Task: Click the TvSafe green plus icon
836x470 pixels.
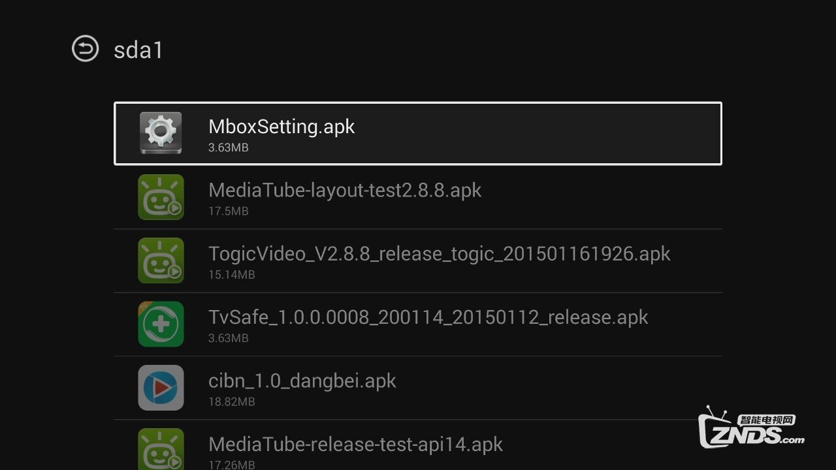Action: (161, 324)
